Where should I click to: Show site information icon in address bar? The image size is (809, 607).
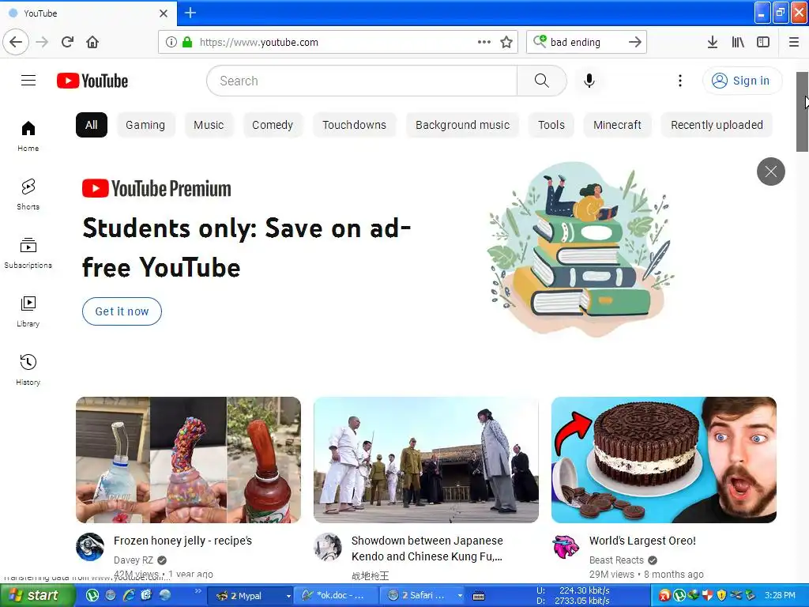tap(171, 42)
